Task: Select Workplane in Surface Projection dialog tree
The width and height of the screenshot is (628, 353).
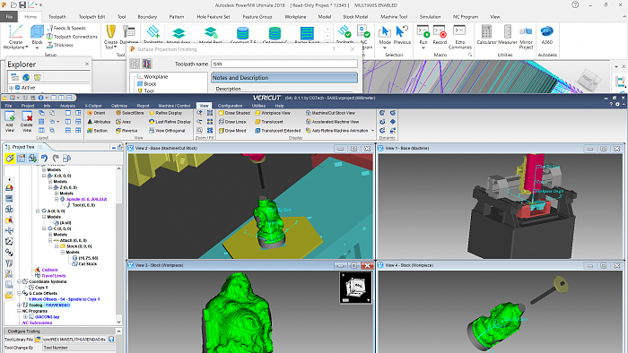Action: tap(156, 77)
